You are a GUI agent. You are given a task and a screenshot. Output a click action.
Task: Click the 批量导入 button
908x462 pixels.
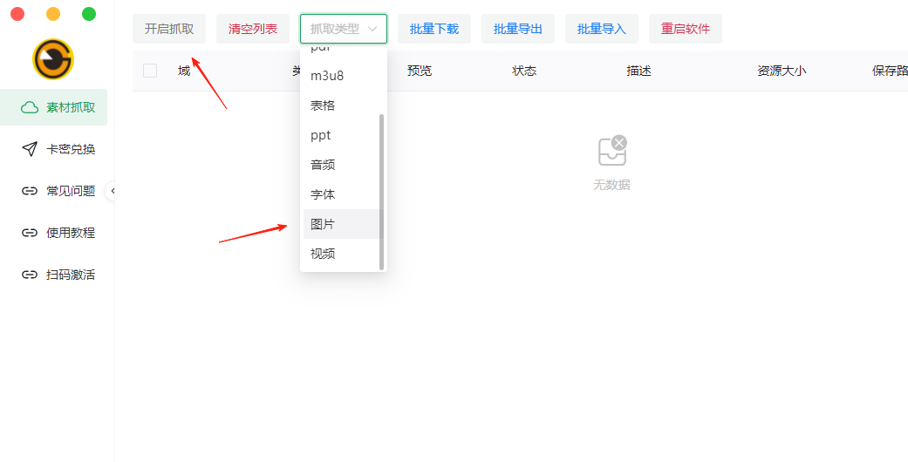pos(602,29)
